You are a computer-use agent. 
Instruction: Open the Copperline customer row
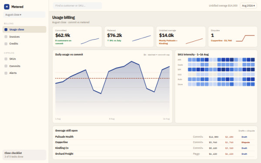(x=155, y=142)
